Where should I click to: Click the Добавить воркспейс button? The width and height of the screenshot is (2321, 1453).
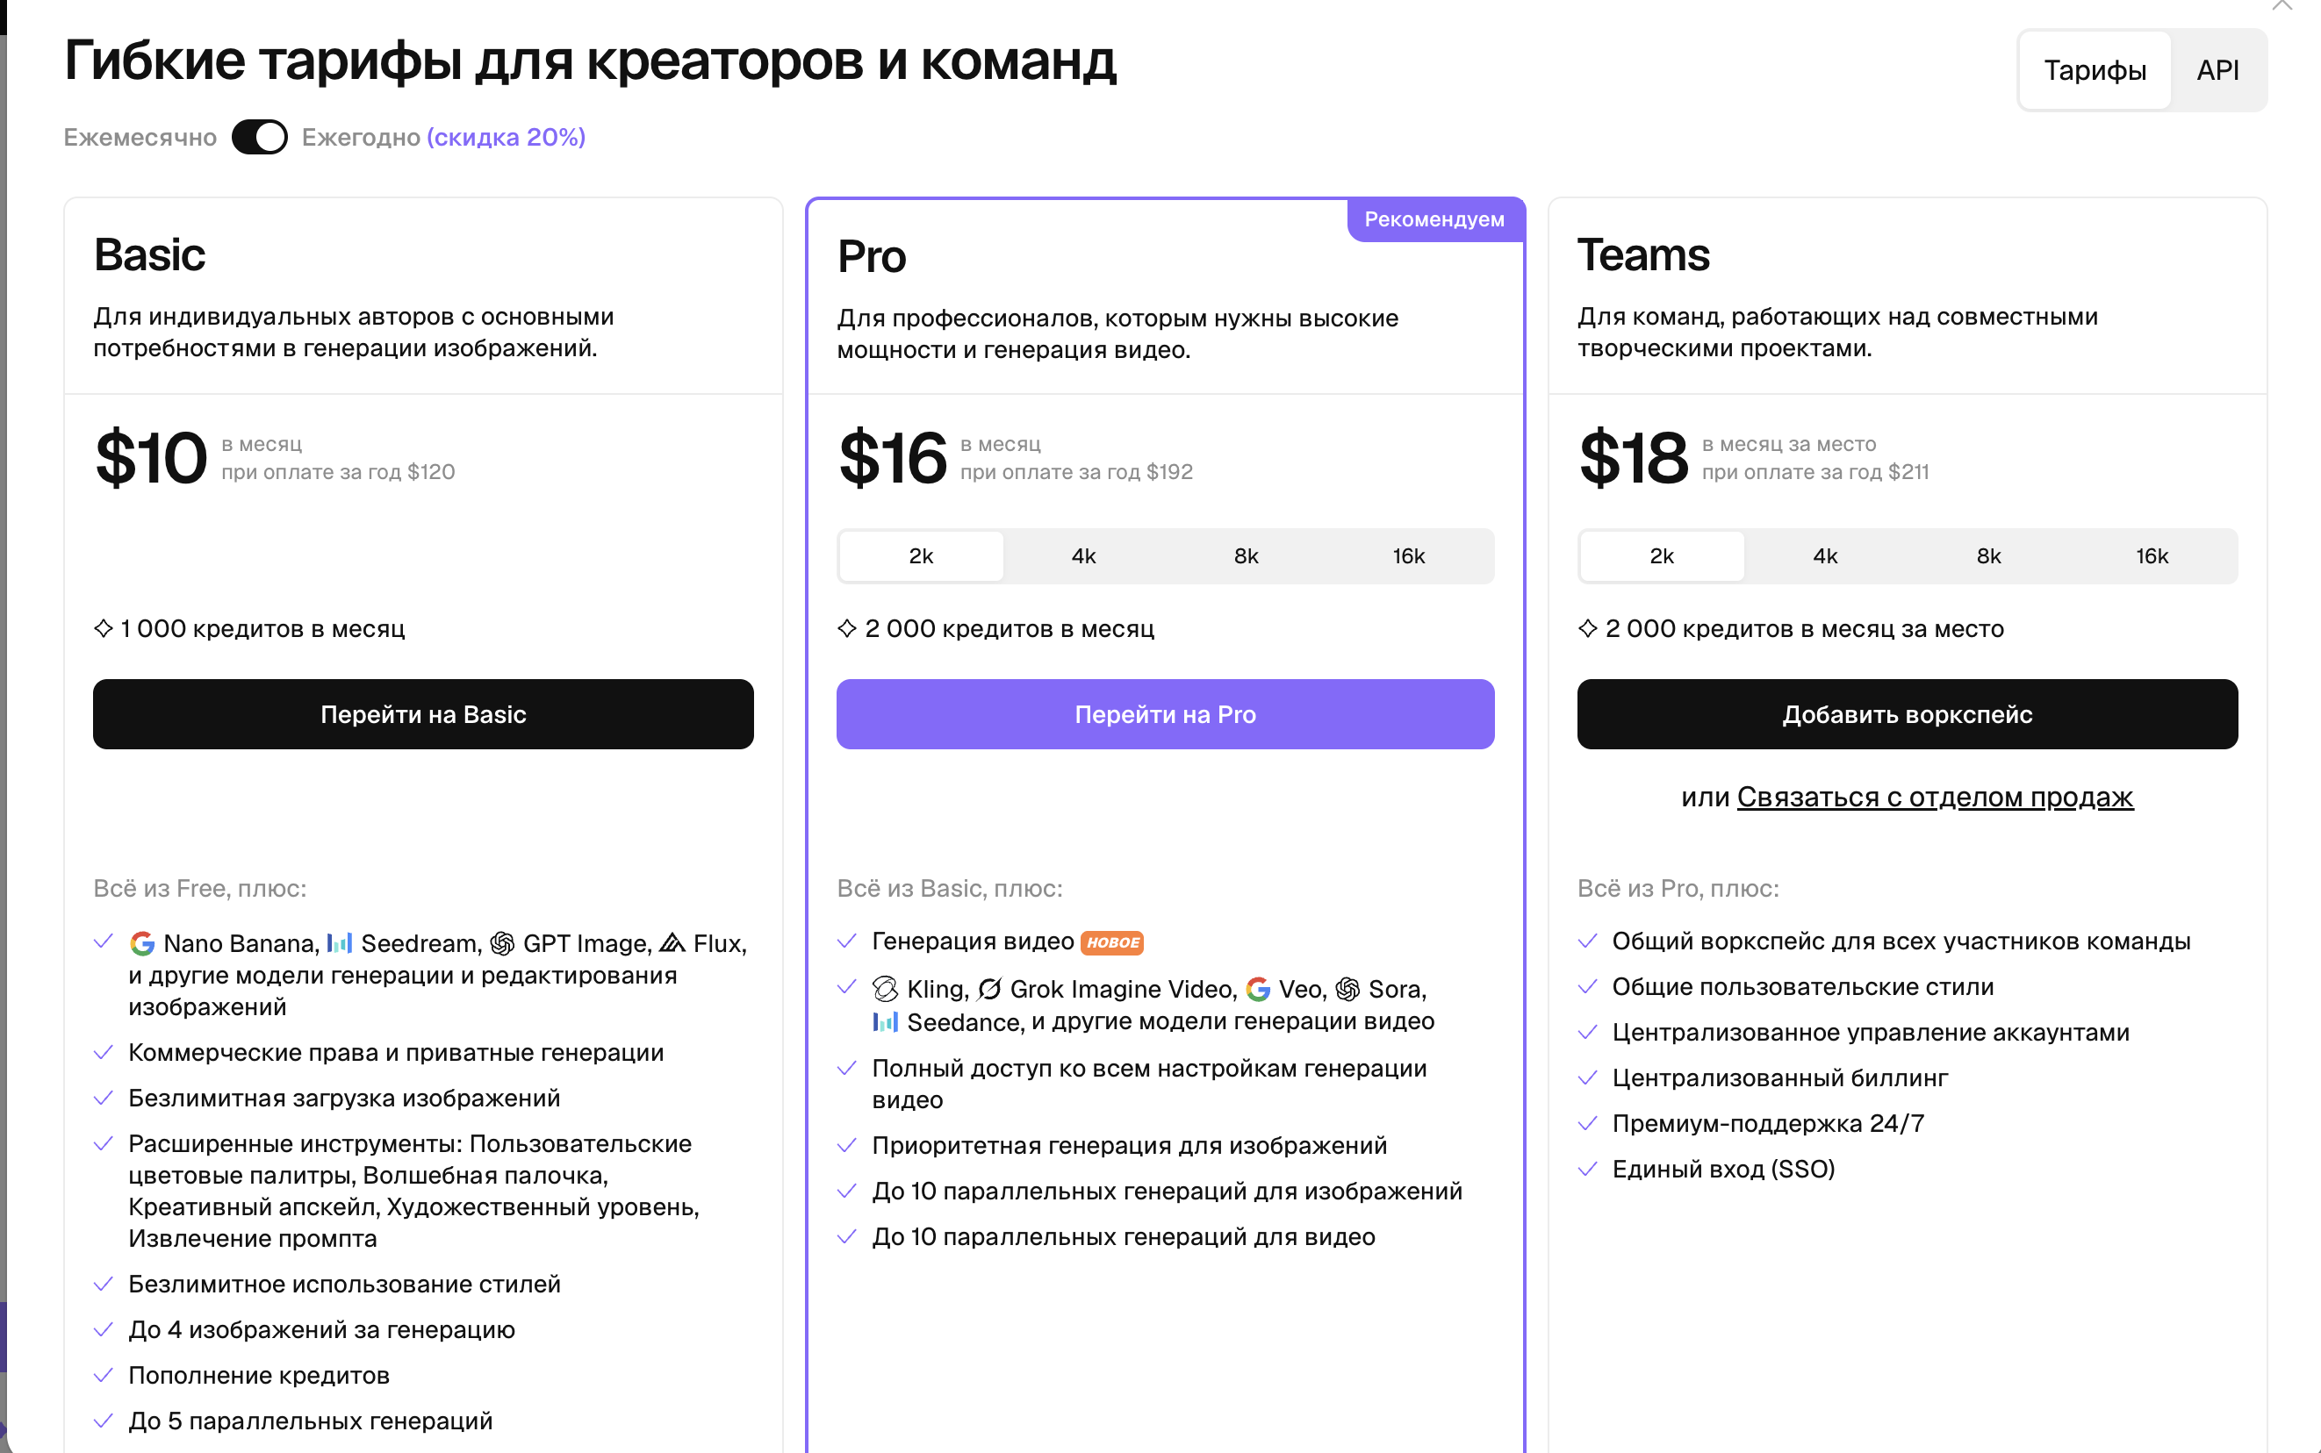1907,714
